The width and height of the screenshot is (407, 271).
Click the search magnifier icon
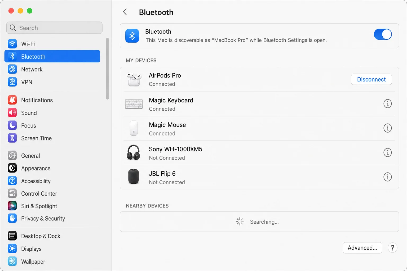pyautogui.click(x=13, y=28)
